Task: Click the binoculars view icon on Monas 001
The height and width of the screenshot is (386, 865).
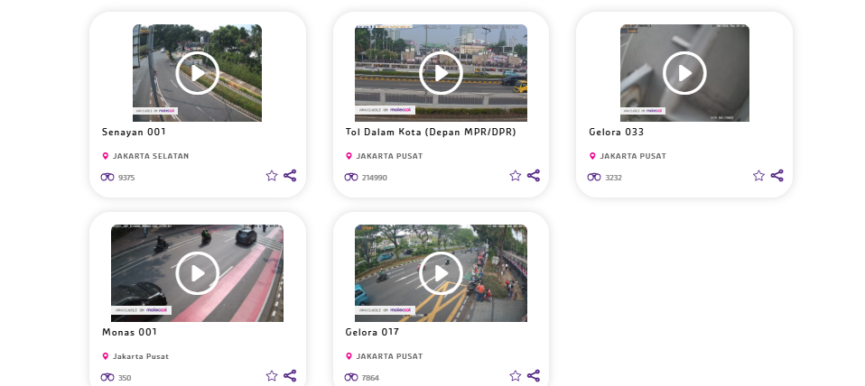Action: tap(107, 378)
